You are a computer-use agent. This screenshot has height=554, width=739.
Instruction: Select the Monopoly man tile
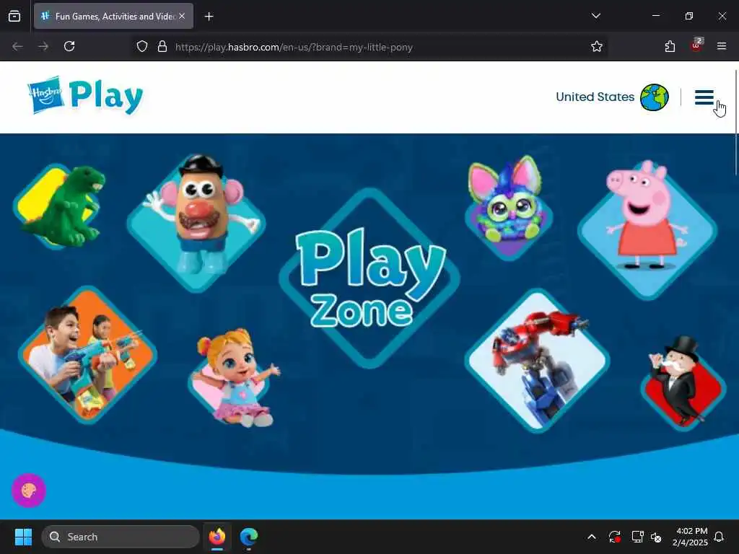[683, 384]
